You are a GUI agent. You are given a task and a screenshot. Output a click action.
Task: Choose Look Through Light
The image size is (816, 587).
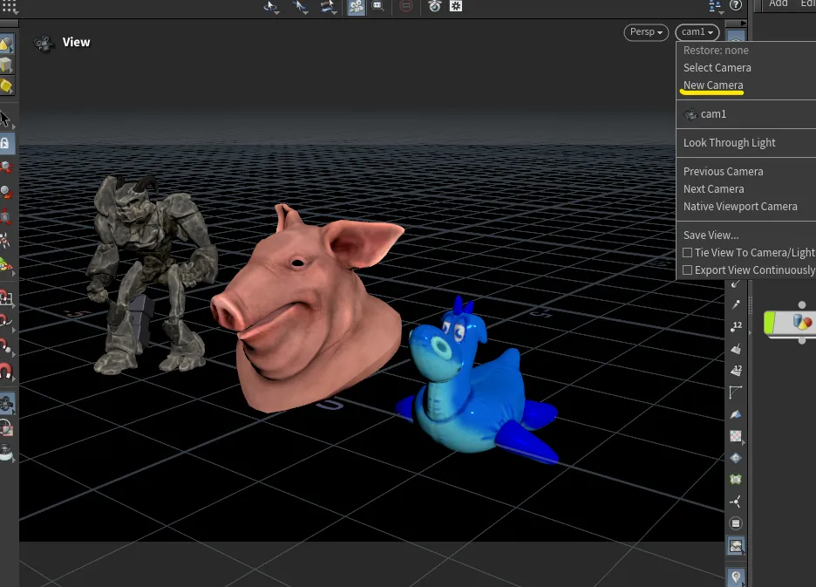(x=729, y=143)
